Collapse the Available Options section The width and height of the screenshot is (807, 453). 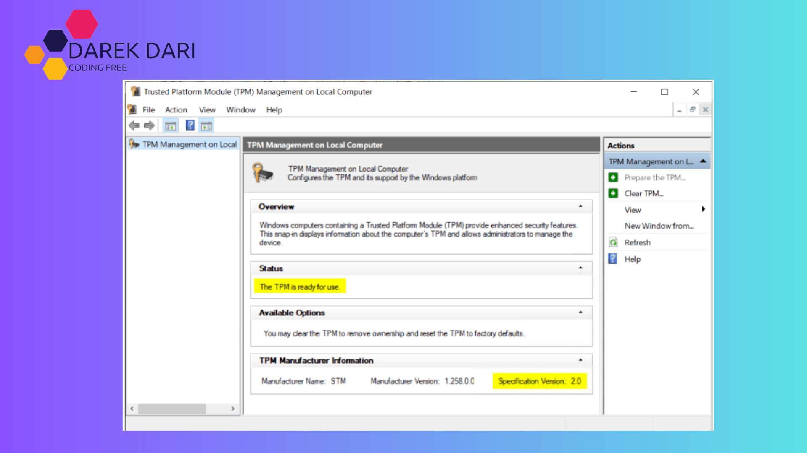coord(580,312)
